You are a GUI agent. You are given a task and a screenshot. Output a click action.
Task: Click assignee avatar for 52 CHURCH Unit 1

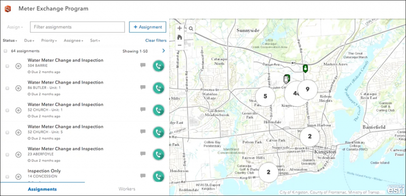coord(159,110)
